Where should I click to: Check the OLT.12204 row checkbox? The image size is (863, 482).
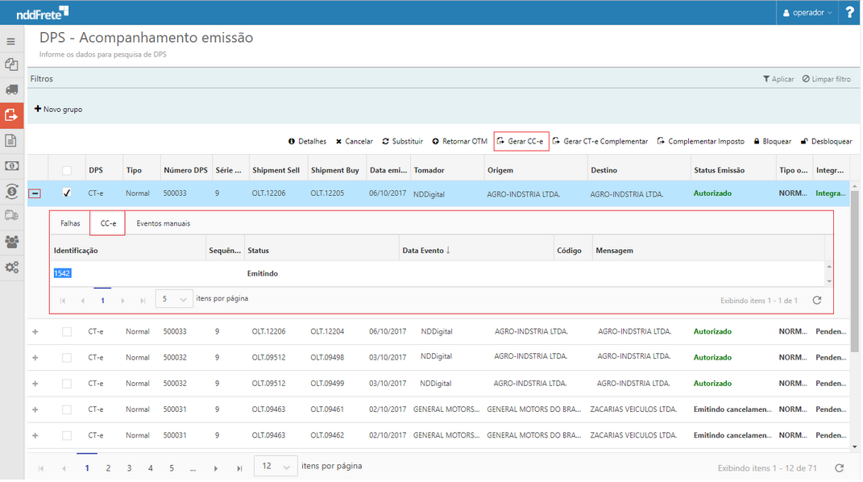[67, 331]
